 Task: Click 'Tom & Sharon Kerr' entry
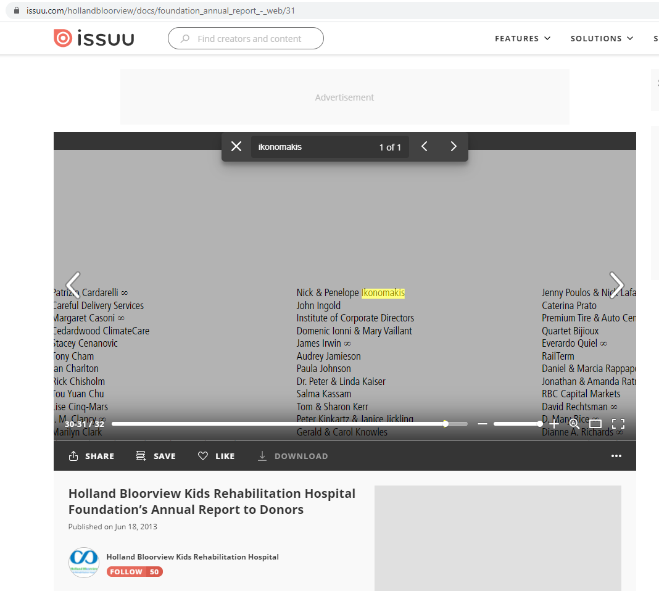pyautogui.click(x=333, y=407)
